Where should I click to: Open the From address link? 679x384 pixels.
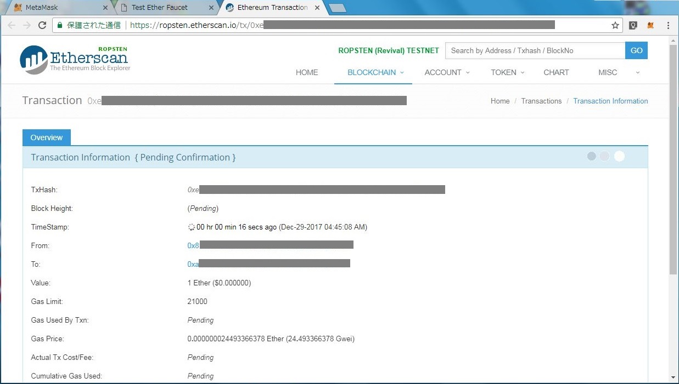point(193,245)
